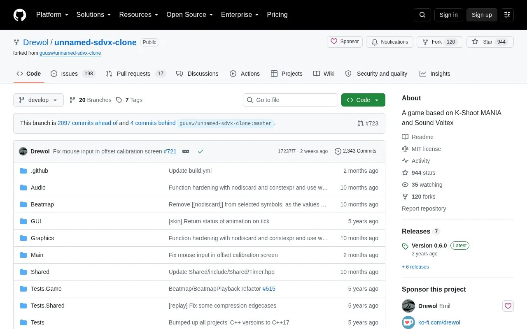Open pull request #723 icon link
527x329 pixels.
click(368, 123)
